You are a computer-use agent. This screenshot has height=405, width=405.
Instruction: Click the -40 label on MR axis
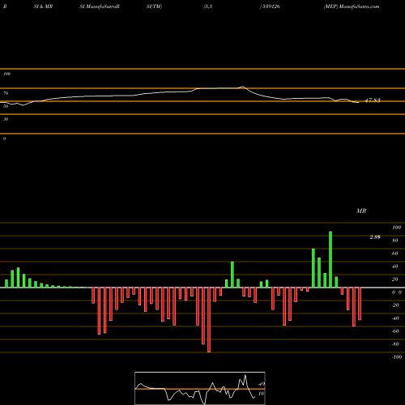pos(395,318)
